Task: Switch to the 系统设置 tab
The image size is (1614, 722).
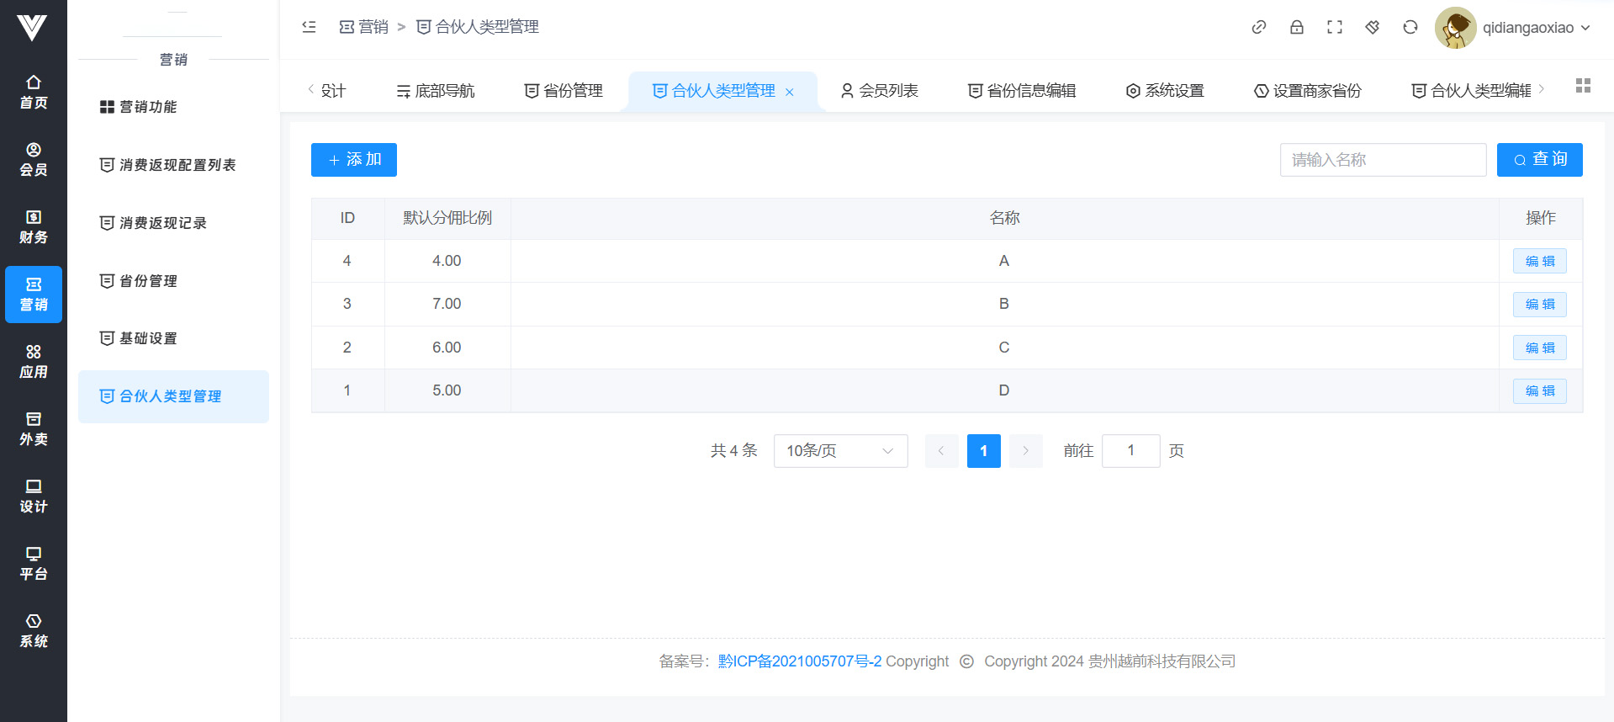Action: click(1165, 91)
